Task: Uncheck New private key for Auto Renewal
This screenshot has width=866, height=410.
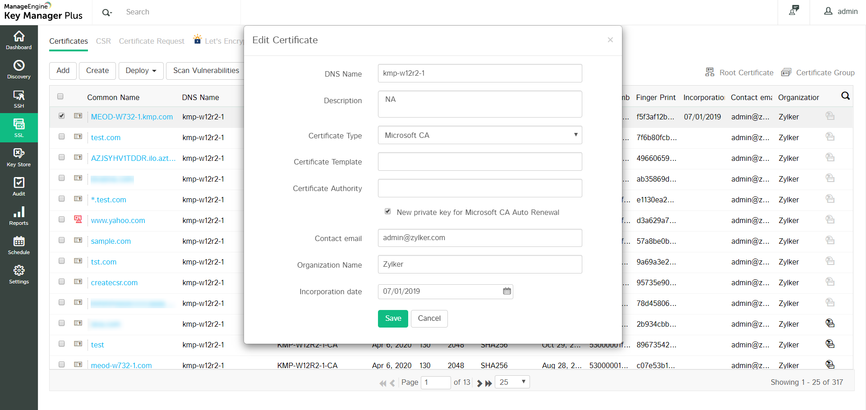Action: click(388, 211)
